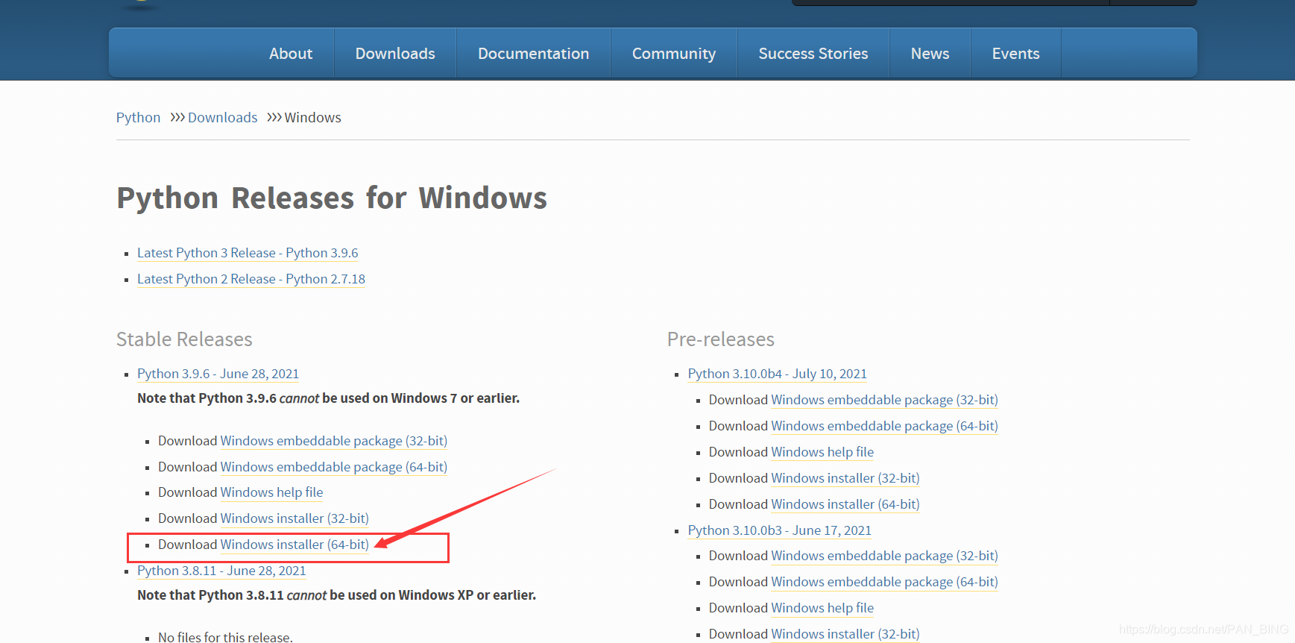Download Python 3.10.0b3 Windows installer (32-bit)
Viewport: 1295px width, 643px height.
(x=845, y=634)
